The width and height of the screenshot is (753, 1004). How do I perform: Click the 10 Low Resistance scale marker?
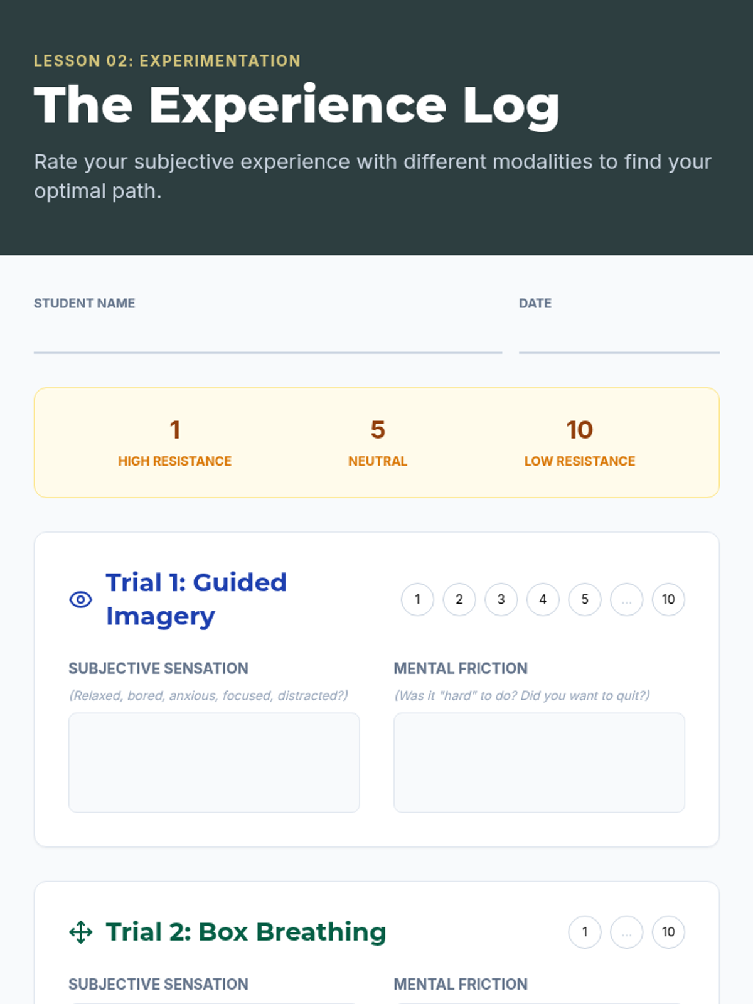pyautogui.click(x=579, y=442)
